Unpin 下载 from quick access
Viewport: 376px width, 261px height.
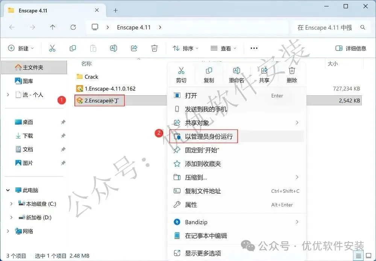point(63,136)
